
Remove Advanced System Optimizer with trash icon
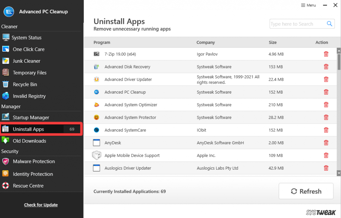tap(326, 105)
